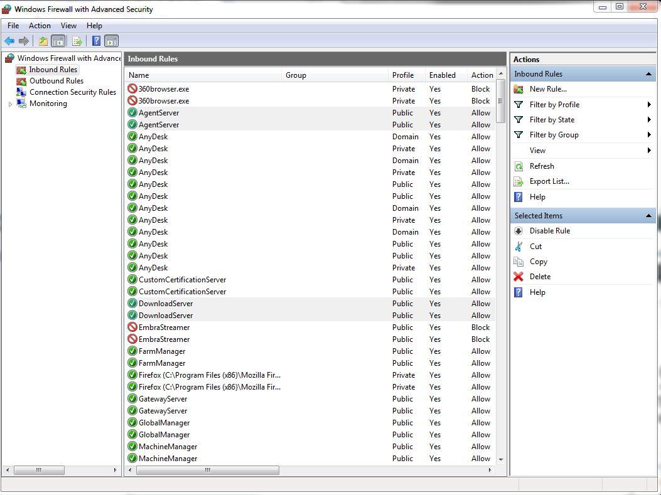Open the Help menu in menu bar
Screen dimensions: 661x495
[94, 26]
